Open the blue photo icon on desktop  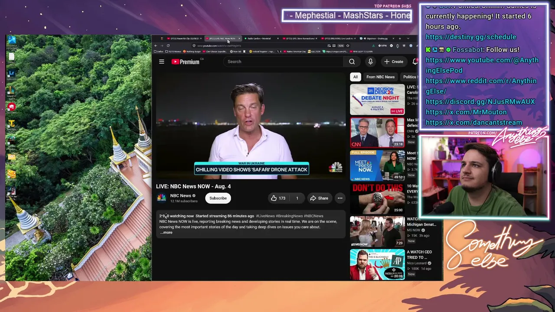[x=11, y=41]
